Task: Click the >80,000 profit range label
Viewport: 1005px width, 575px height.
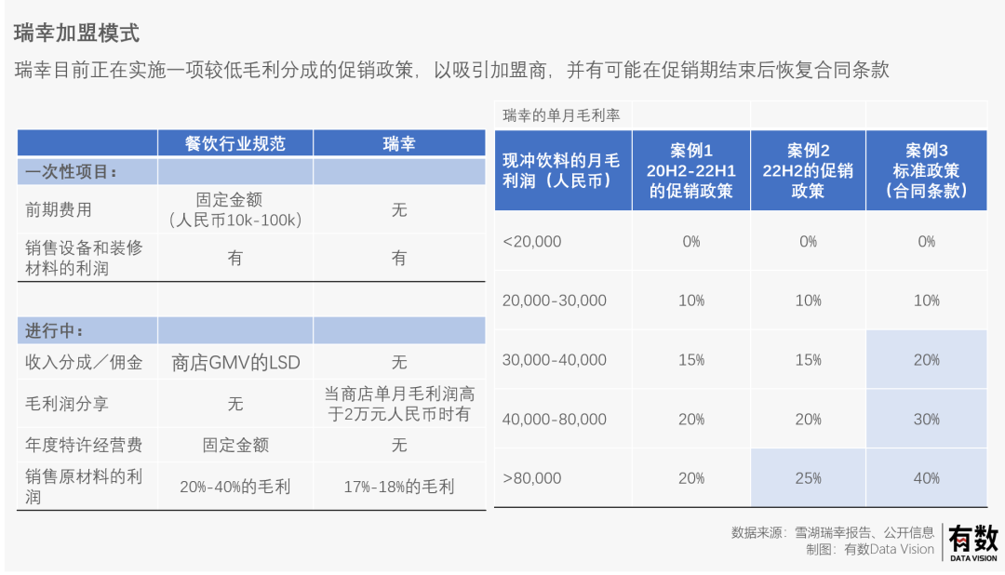Action: [x=532, y=478]
